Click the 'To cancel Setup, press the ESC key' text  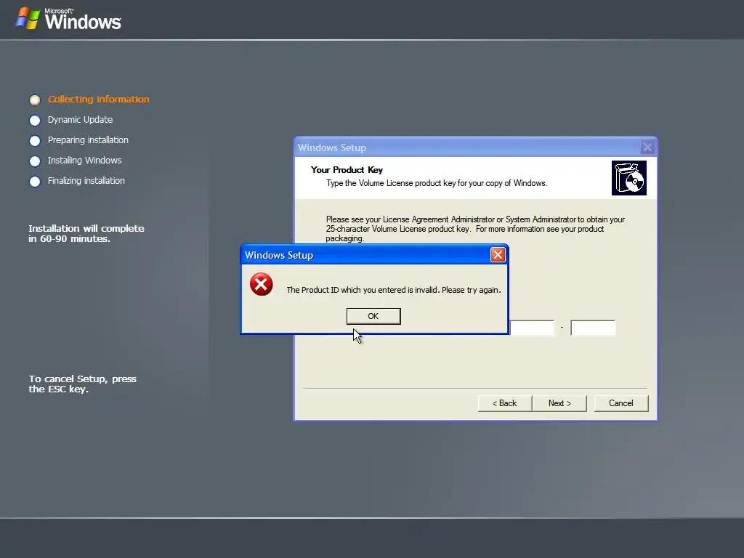tap(83, 384)
